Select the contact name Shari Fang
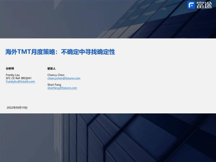 tap(54, 85)
